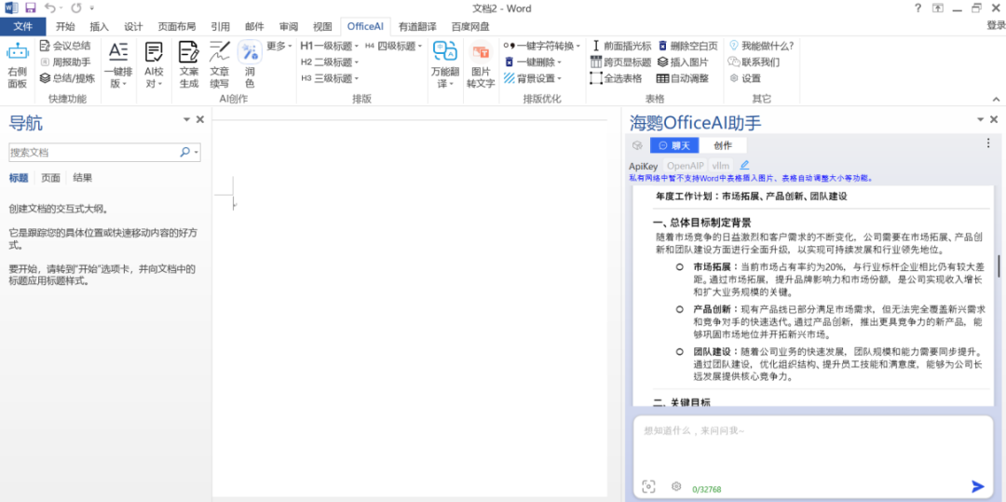Screen dimensions: 1006x502
Task: Ask 我能做什么? help item
Action: coord(762,46)
